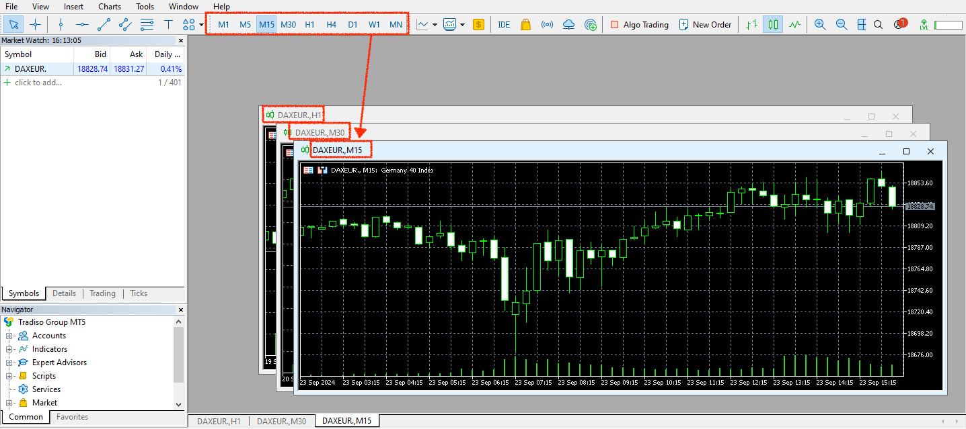The image size is (966, 429).
Task: Switch to the DAXEUR.,M30 chart tab
Action: click(x=281, y=421)
